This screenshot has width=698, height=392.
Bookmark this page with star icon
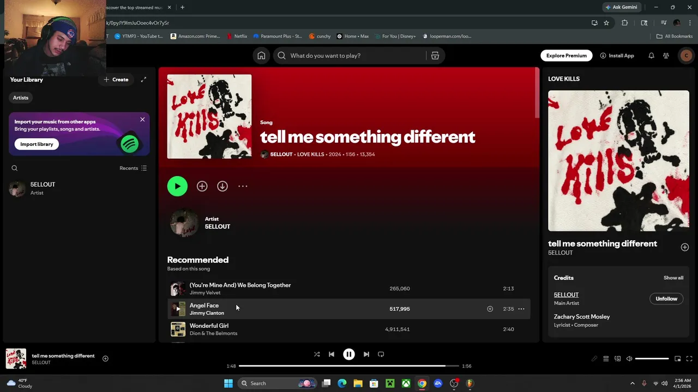(606, 23)
